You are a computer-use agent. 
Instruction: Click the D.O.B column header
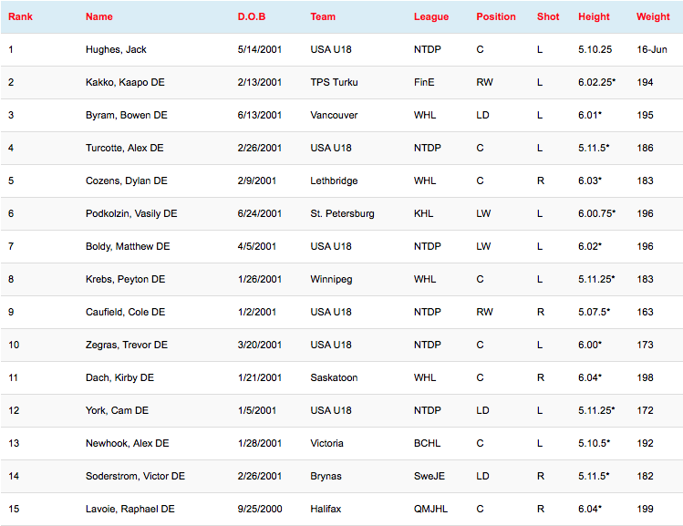[x=252, y=16]
